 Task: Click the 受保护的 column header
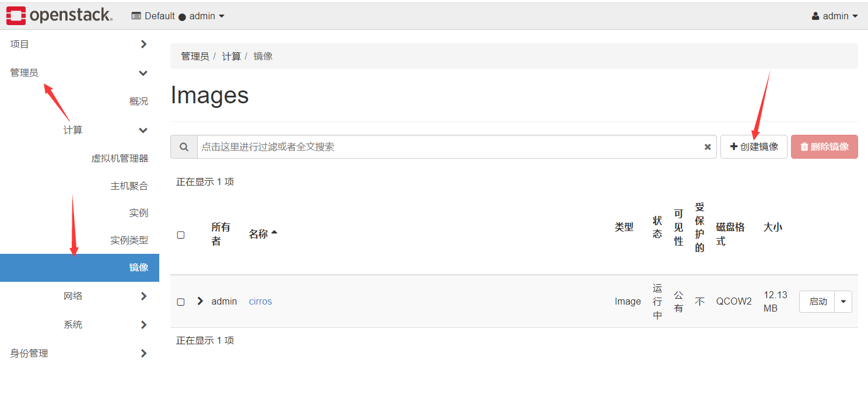(700, 227)
